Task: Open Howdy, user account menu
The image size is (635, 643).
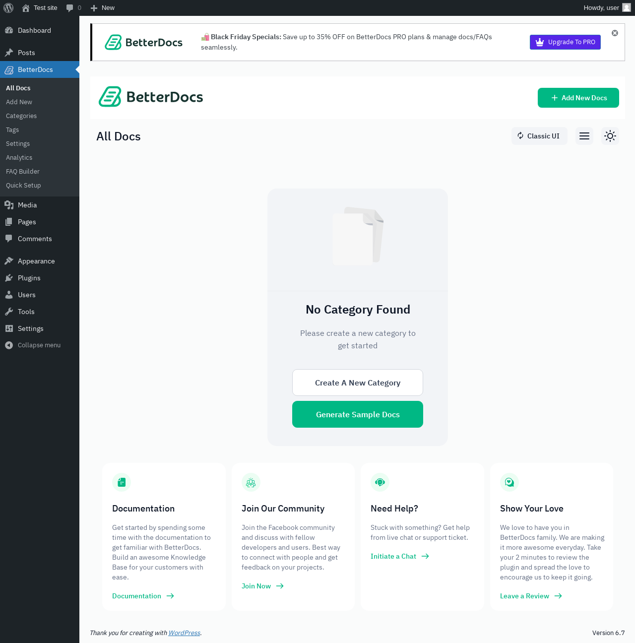Action: (x=607, y=8)
